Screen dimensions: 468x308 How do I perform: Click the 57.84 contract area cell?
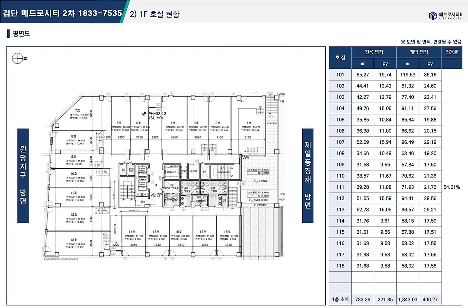pyautogui.click(x=407, y=165)
